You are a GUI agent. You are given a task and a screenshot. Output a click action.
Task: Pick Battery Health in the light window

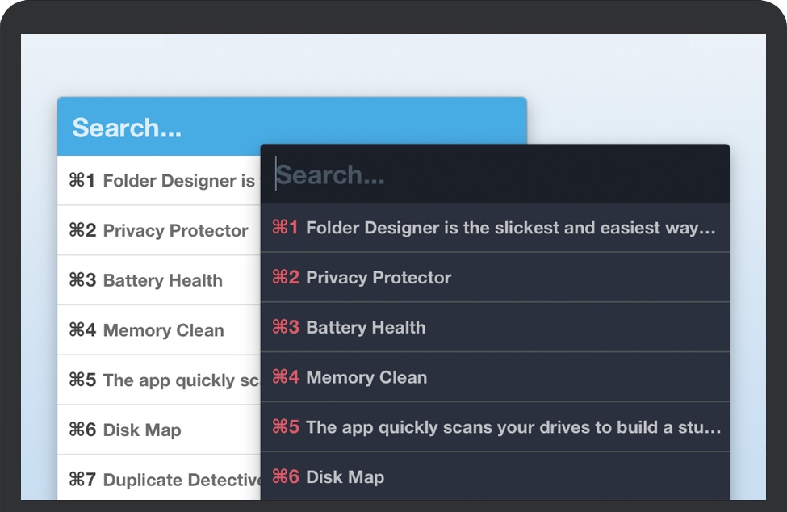pos(159,280)
